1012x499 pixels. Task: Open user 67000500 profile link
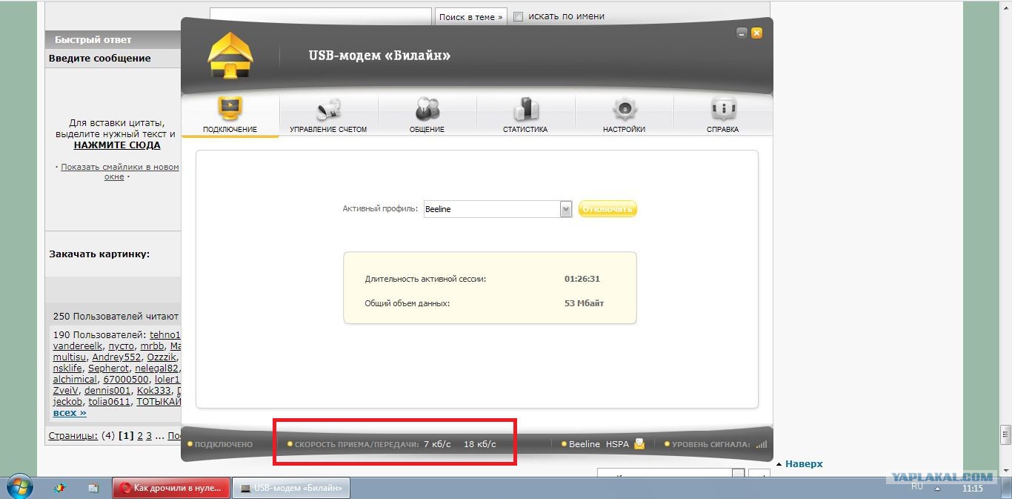coord(125,380)
